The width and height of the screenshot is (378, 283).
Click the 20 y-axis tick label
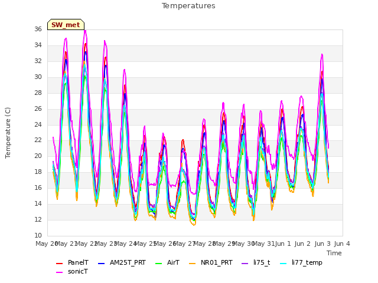click(x=38, y=156)
